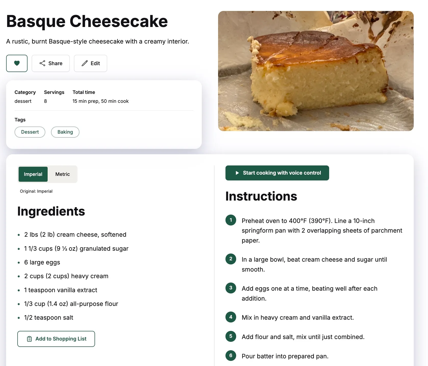428x366 pixels.
Task: Toggle the Baking tag
Action: [65, 132]
